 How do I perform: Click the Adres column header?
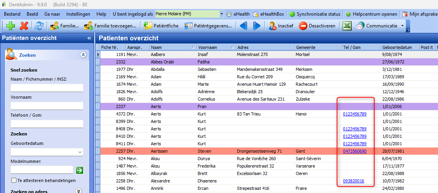[265, 47]
